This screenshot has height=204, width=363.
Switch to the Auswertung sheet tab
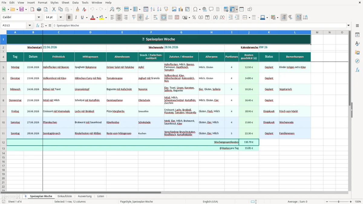click(x=85, y=196)
